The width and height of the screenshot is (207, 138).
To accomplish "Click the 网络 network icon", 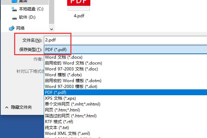I will coord(11,28).
